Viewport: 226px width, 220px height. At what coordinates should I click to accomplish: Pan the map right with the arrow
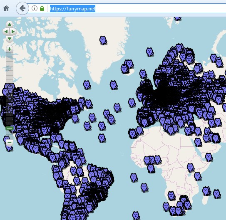13,32
